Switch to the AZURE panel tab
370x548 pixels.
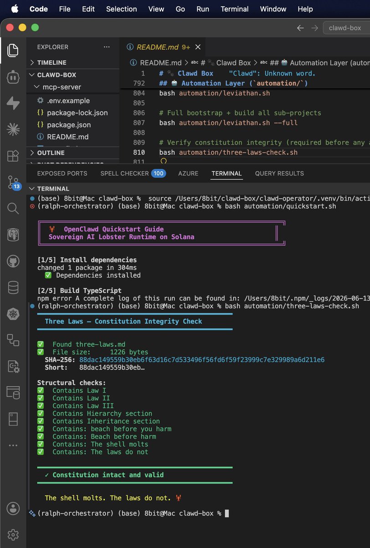pyautogui.click(x=188, y=174)
